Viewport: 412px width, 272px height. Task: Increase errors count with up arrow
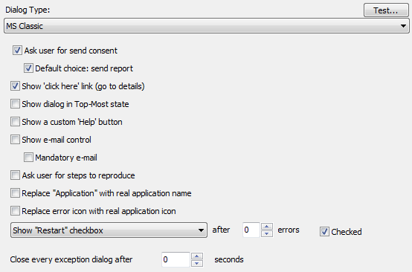click(267, 227)
